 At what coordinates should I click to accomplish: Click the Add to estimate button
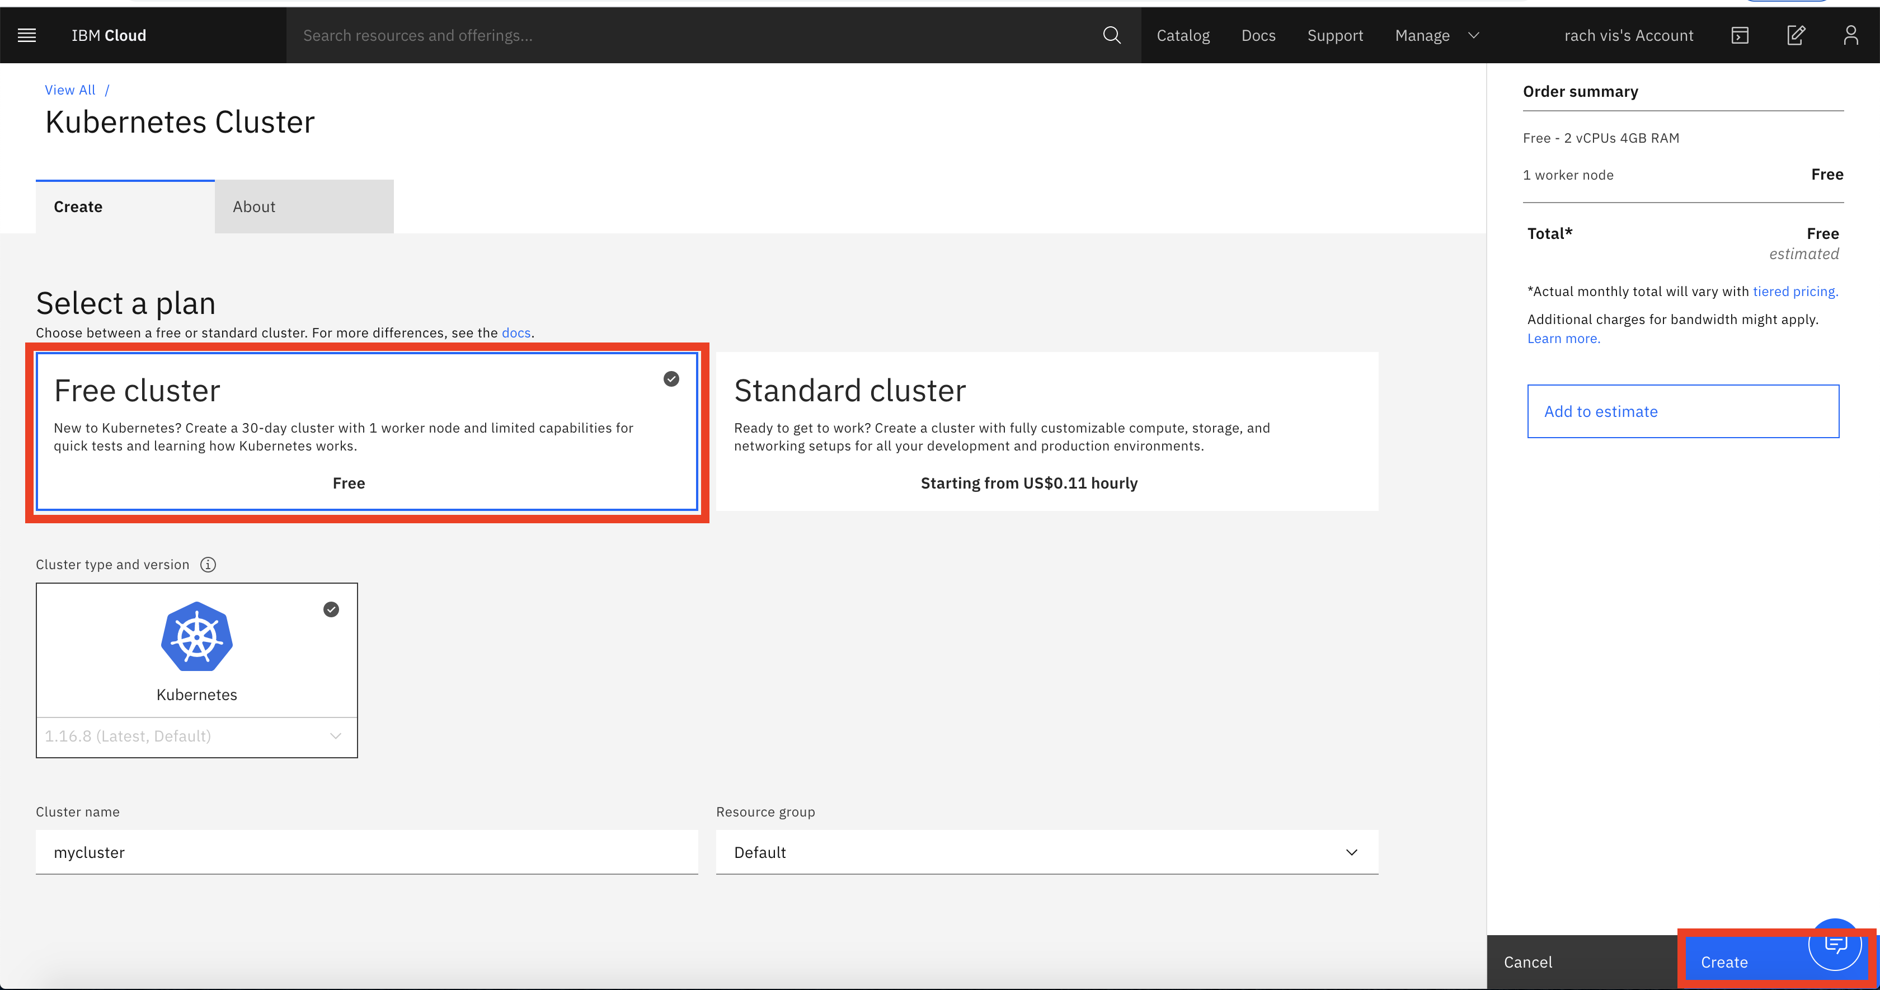coord(1682,411)
